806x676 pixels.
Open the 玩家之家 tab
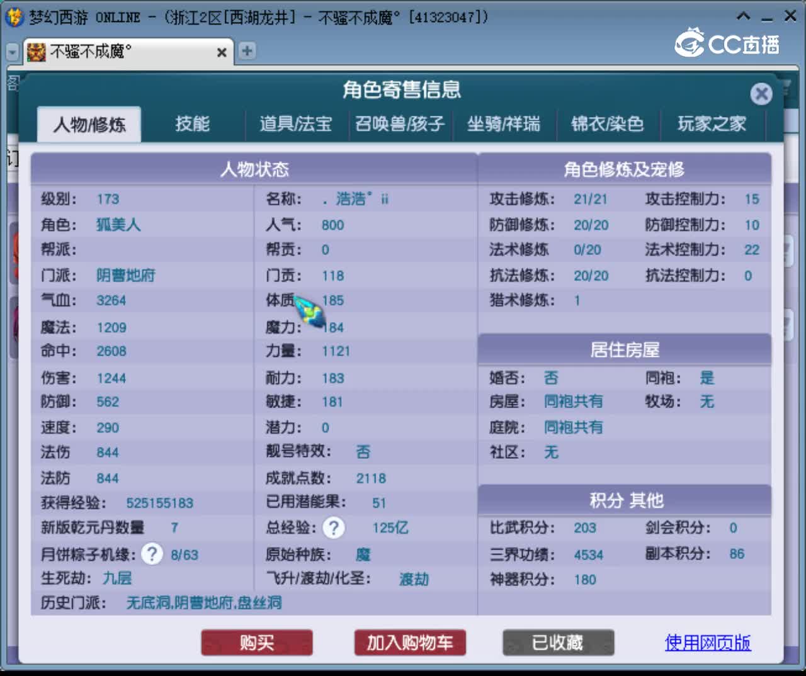(x=712, y=123)
